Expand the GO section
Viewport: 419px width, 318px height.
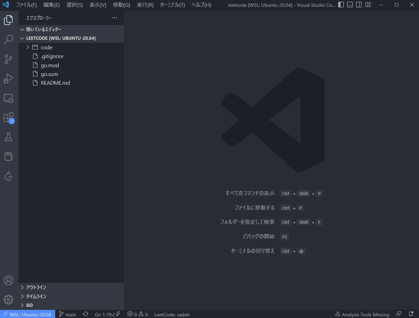pyautogui.click(x=71, y=305)
